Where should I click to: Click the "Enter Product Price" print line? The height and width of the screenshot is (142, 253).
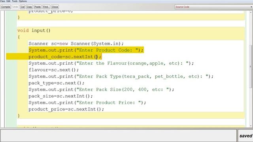point(87,103)
